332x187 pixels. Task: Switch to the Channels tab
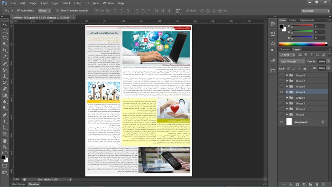(x=285, y=49)
